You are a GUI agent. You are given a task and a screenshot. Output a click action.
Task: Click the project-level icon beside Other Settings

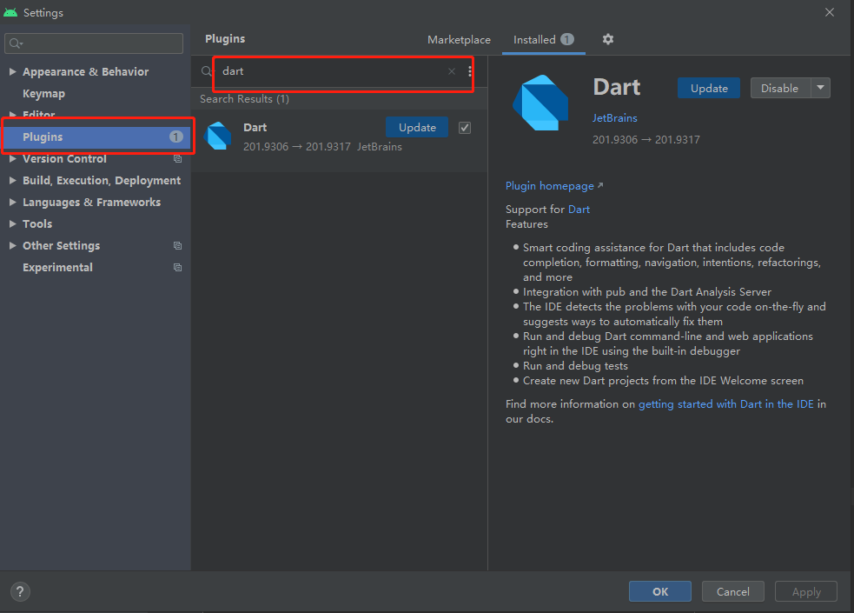(x=177, y=246)
